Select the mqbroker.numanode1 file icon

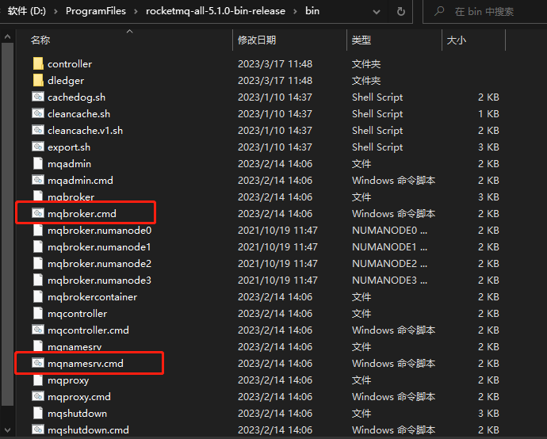pos(38,247)
